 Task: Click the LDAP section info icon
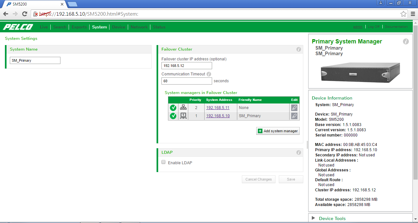point(298,152)
